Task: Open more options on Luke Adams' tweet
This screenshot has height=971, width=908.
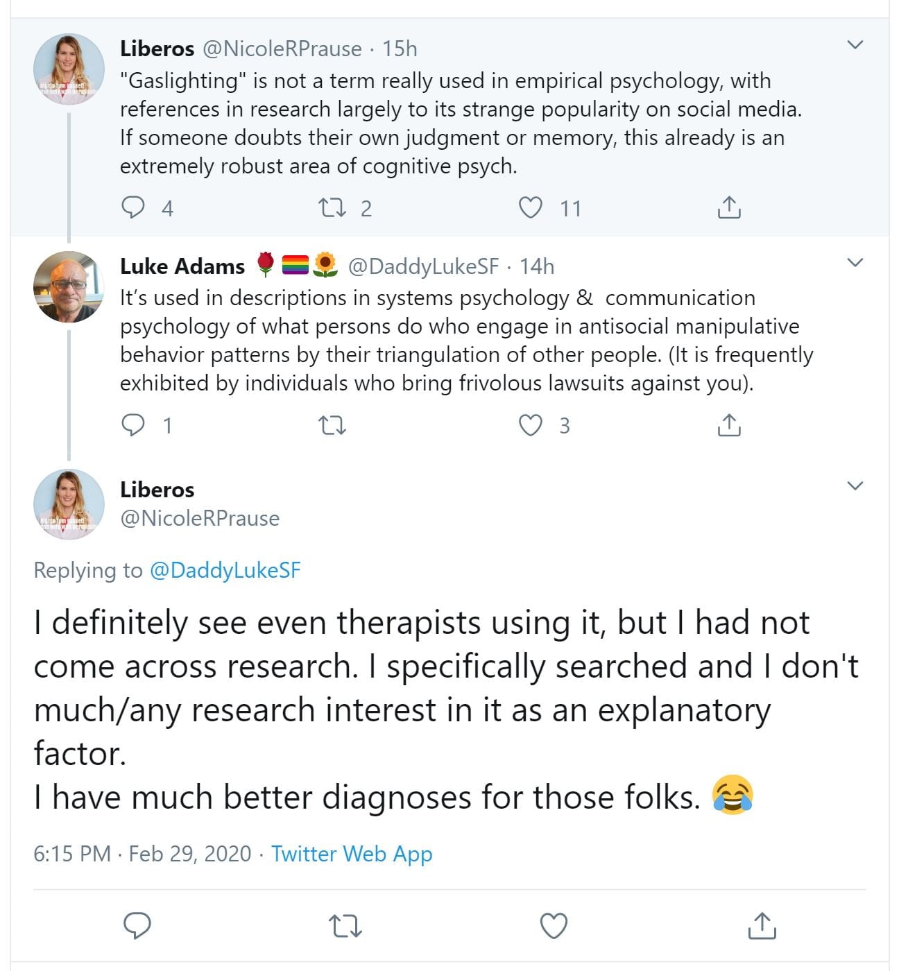Action: coord(856,263)
